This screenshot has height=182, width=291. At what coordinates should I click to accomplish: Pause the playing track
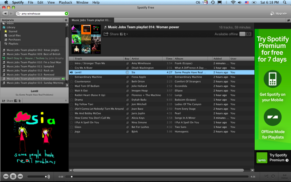pyautogui.click(x=13, y=176)
